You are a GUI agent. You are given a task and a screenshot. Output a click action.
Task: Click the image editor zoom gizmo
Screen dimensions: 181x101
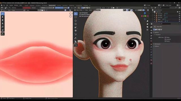click(70, 13)
